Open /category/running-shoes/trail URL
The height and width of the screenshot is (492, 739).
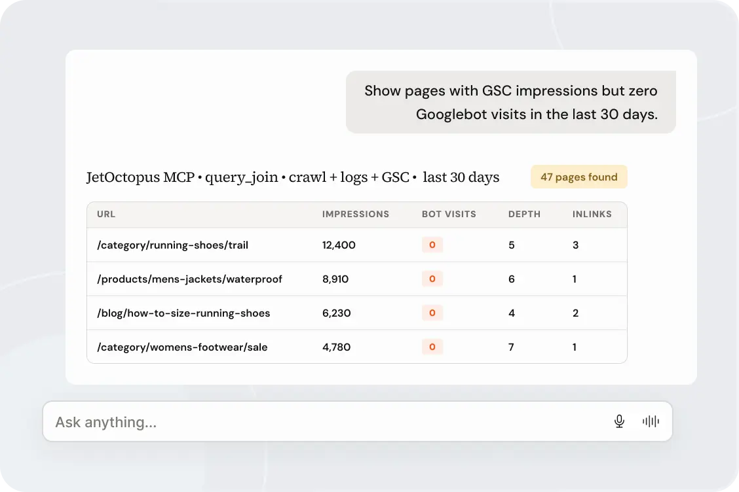(x=172, y=245)
